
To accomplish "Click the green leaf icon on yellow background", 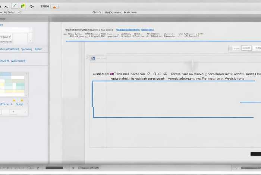I will click(23, 6).
